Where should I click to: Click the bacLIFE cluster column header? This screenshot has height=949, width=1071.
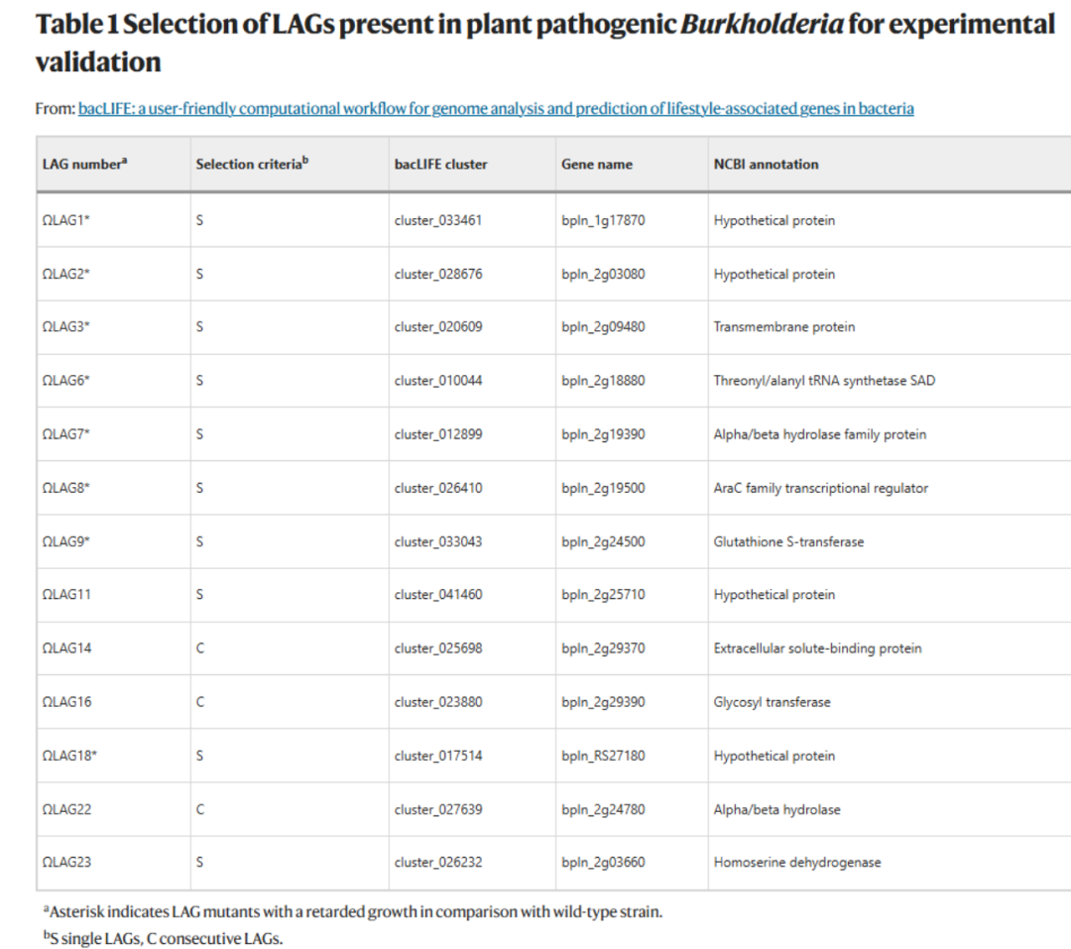440,164
